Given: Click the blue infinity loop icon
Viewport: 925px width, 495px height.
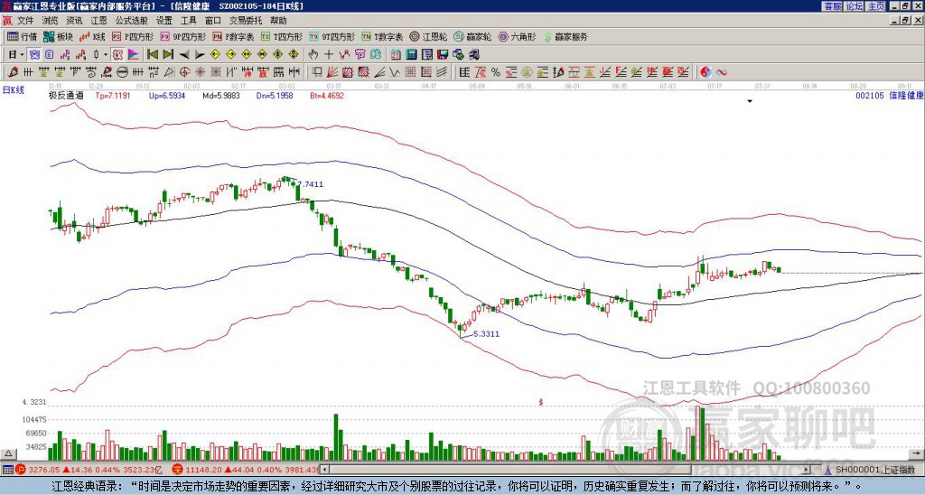Looking at the screenshot, I should (722, 72).
